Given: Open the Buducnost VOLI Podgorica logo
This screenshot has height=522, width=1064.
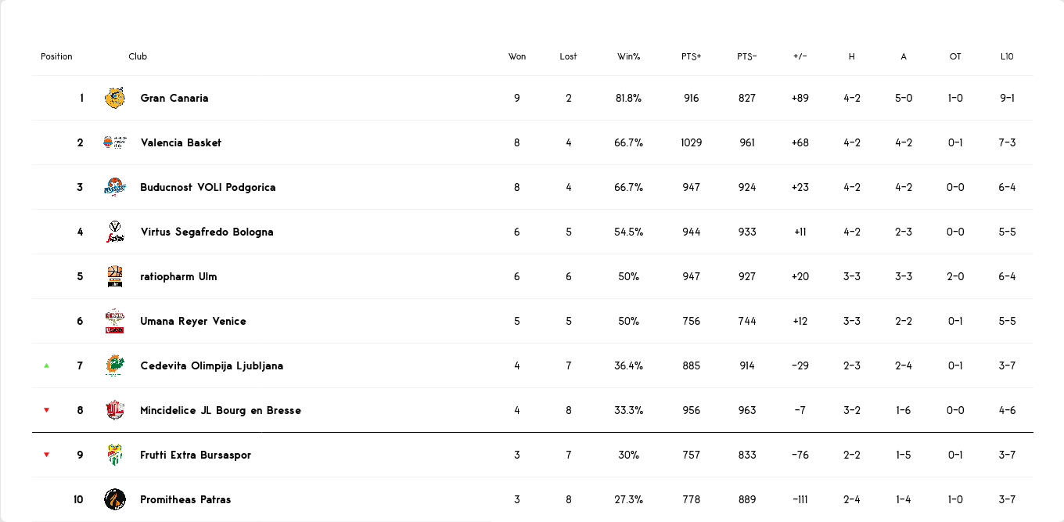Looking at the screenshot, I should tap(115, 187).
